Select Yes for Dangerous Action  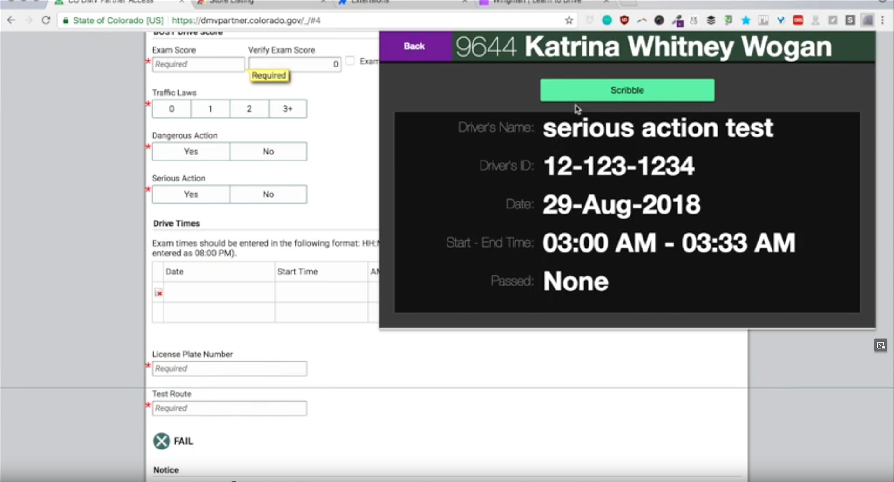click(191, 152)
